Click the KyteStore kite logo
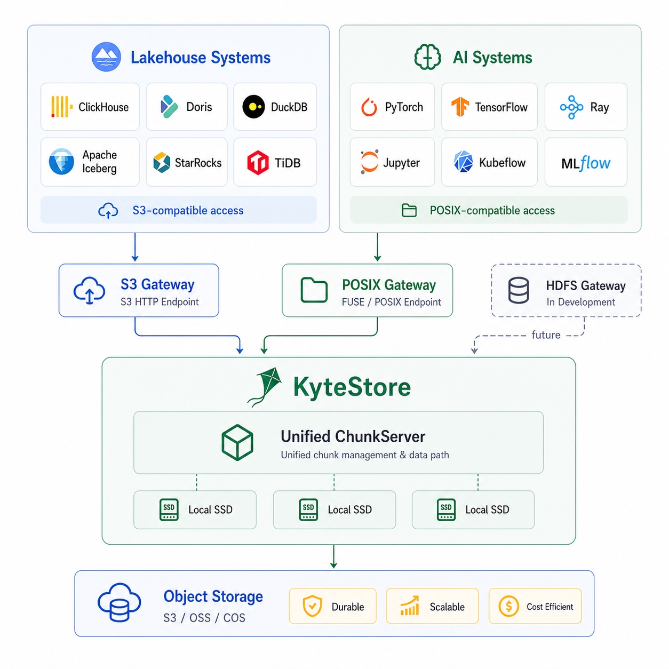This screenshot has height=669, width=669. [x=265, y=387]
